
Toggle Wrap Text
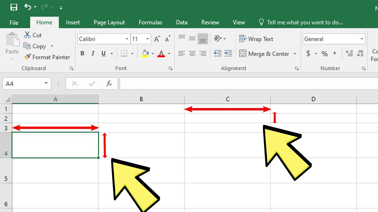click(x=256, y=39)
